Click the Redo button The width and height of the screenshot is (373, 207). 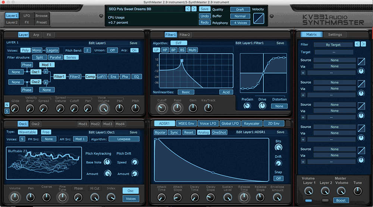[204, 22]
